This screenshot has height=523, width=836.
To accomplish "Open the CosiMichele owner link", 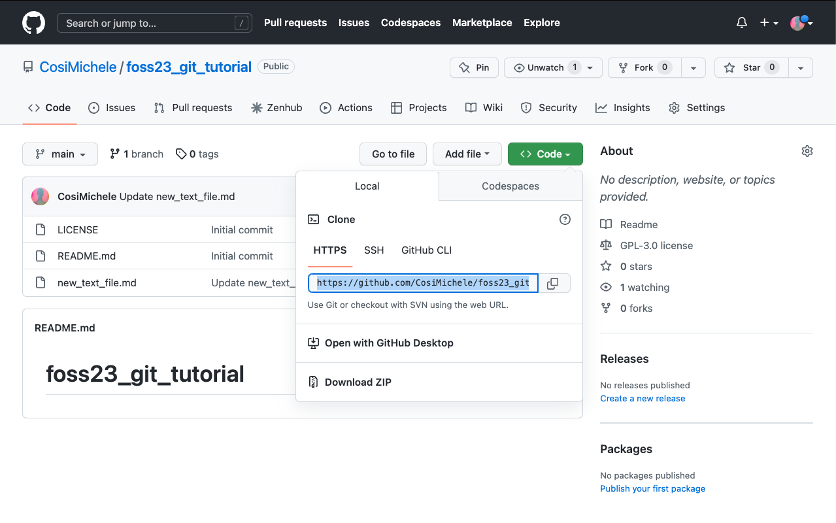I will (78, 67).
